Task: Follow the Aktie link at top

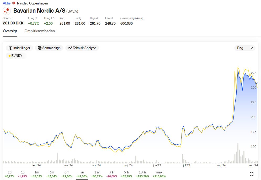Action: pos(7,3)
